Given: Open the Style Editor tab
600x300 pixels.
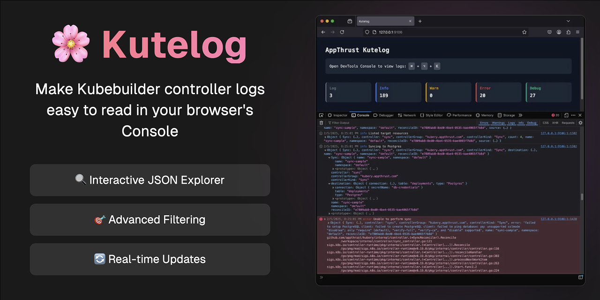Looking at the screenshot, I should coord(432,115).
